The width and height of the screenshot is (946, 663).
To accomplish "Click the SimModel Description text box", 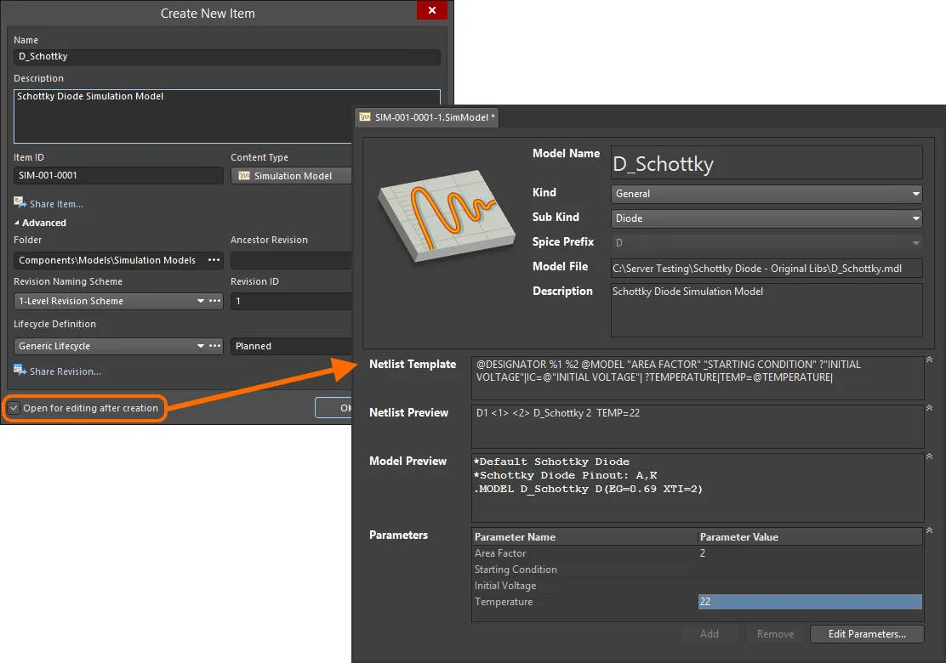I will click(x=766, y=309).
